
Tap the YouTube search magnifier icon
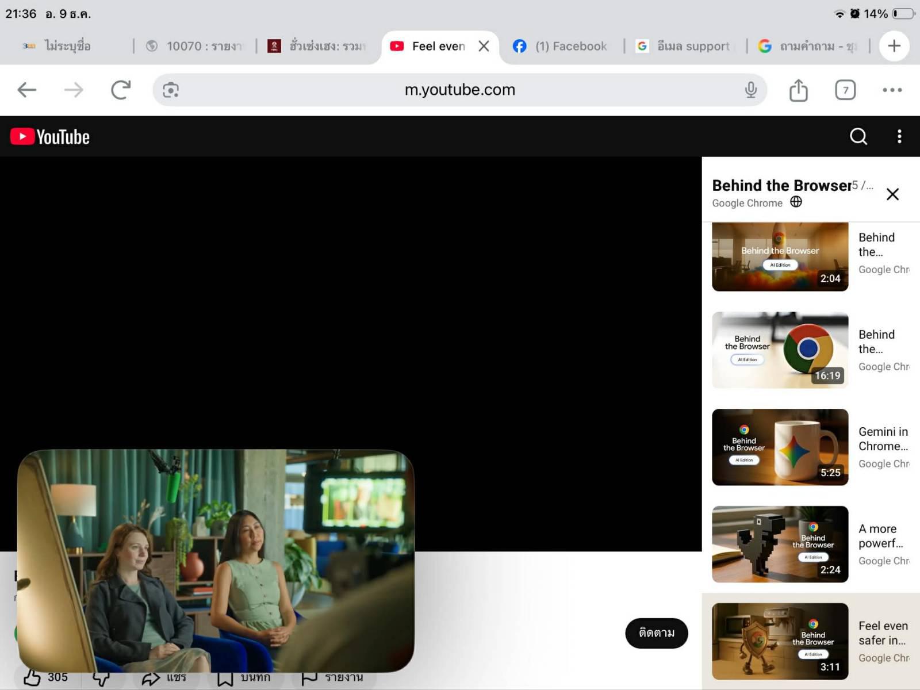pos(858,136)
